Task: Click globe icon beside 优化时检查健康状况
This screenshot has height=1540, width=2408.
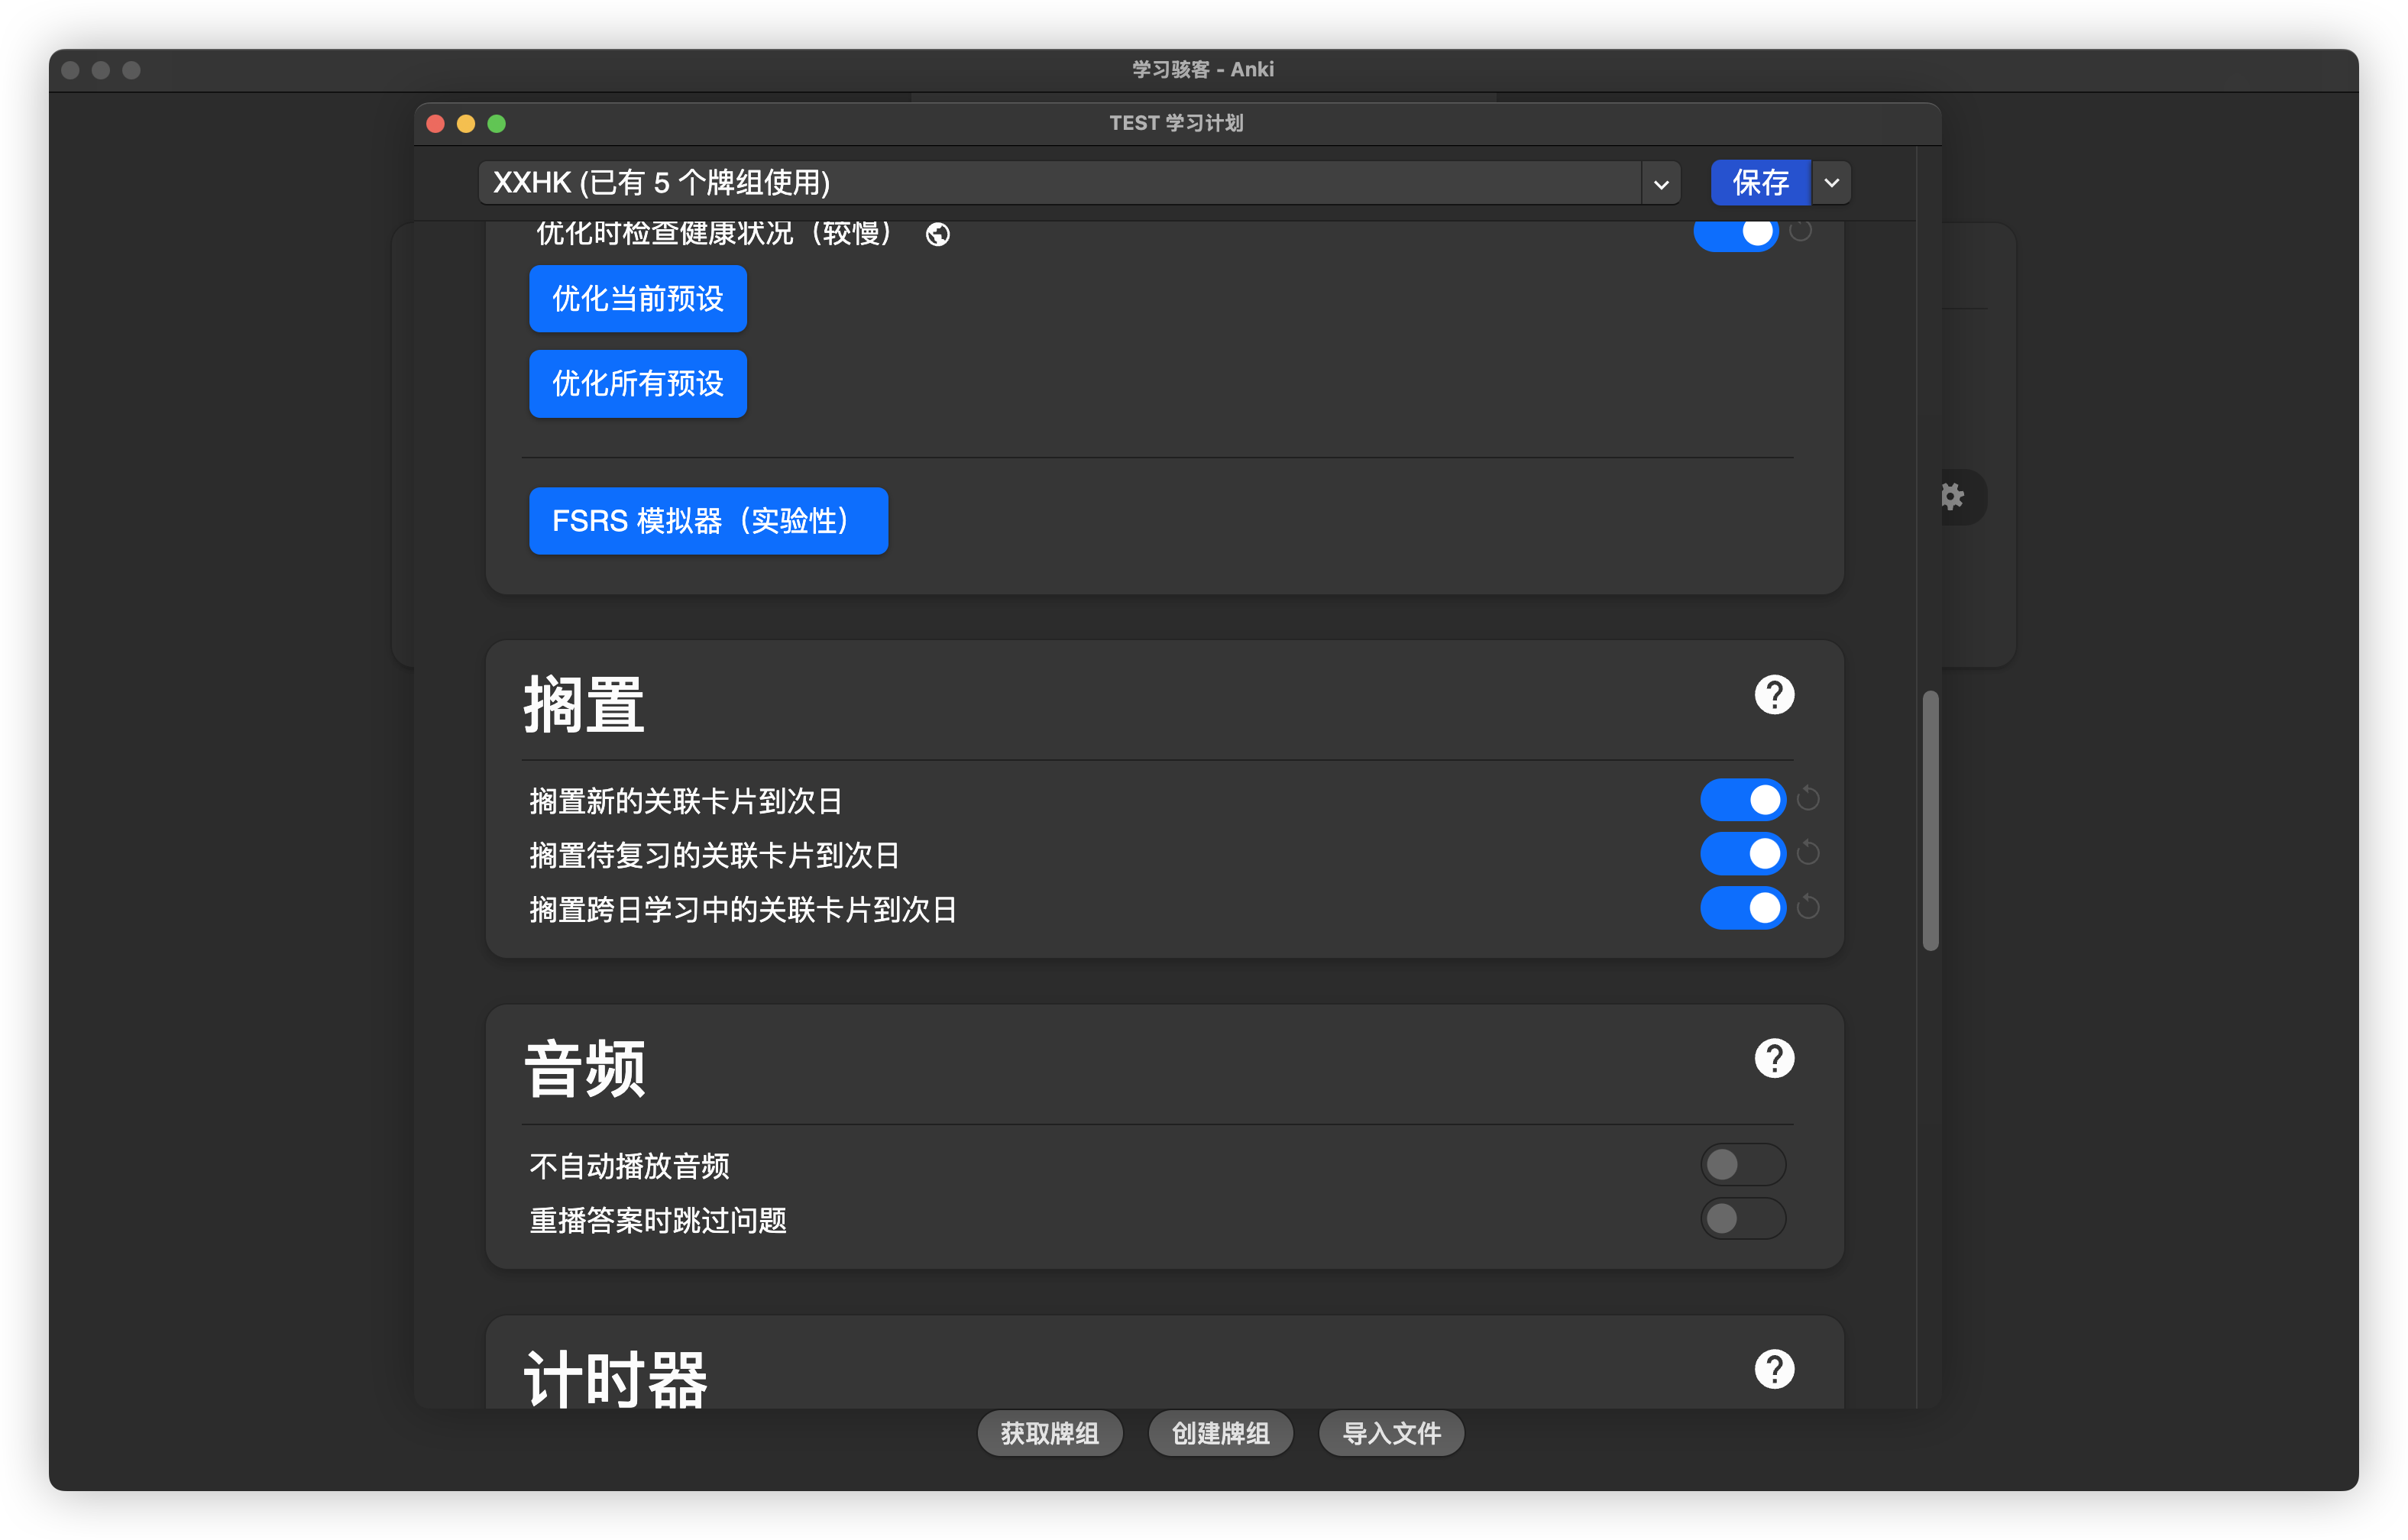Action: click(x=937, y=234)
